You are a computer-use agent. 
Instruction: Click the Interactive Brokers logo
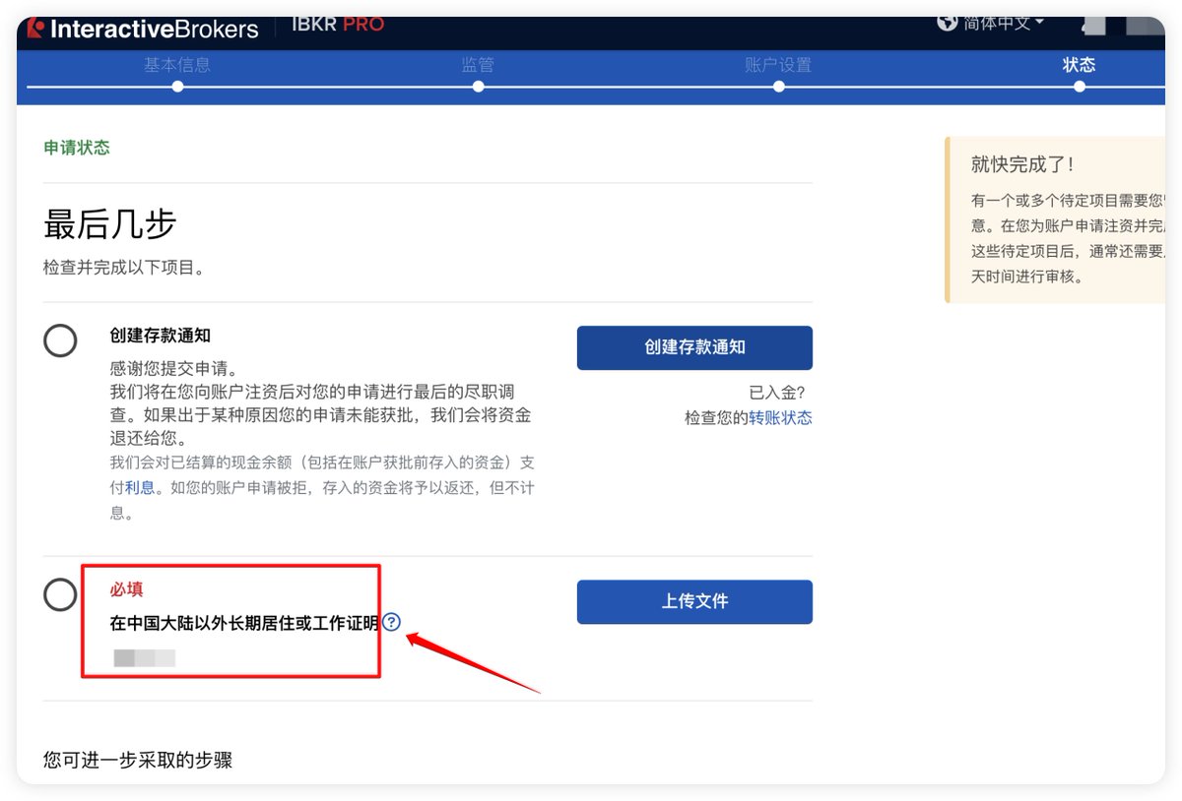point(143,29)
